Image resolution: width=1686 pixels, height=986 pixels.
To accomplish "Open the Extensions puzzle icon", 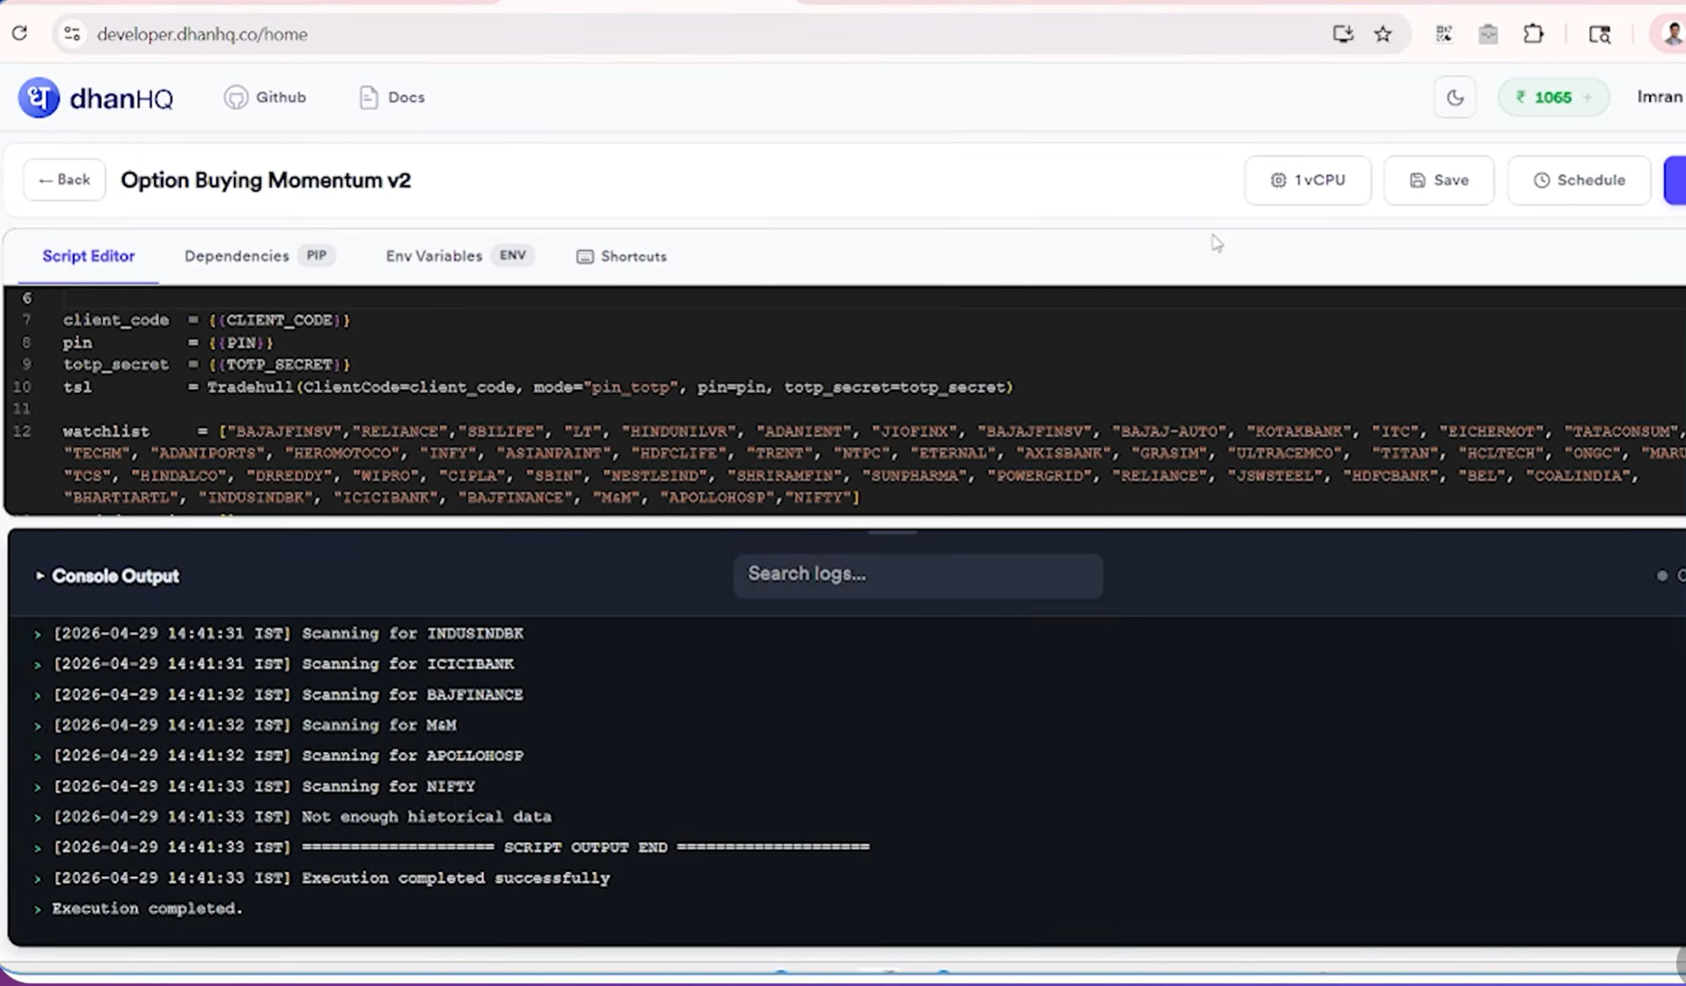I will coord(1534,34).
